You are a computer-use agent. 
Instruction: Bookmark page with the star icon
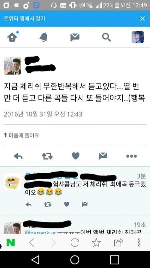[x=96, y=242]
